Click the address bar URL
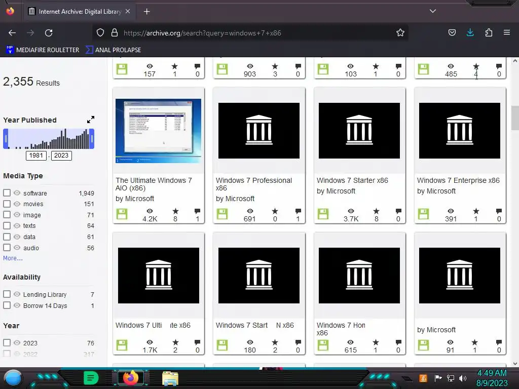 pos(202,33)
